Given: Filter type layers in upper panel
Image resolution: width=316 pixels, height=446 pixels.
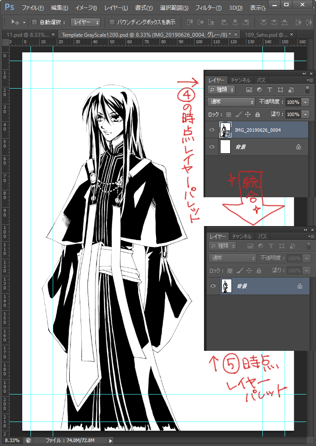Looking at the screenshot, I should [270, 89].
